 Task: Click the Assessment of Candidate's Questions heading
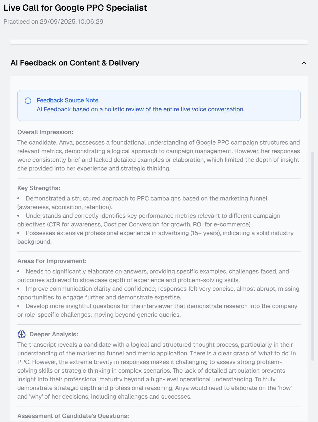point(73,416)
